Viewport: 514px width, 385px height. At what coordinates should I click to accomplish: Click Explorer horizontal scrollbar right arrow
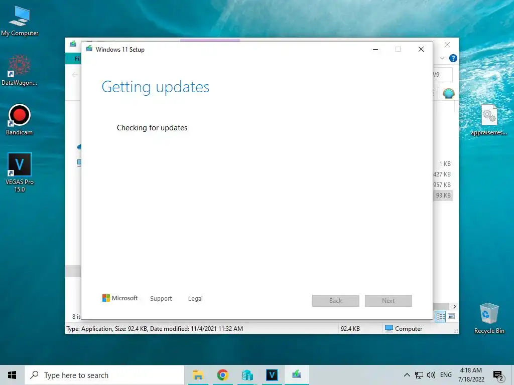pyautogui.click(x=454, y=306)
